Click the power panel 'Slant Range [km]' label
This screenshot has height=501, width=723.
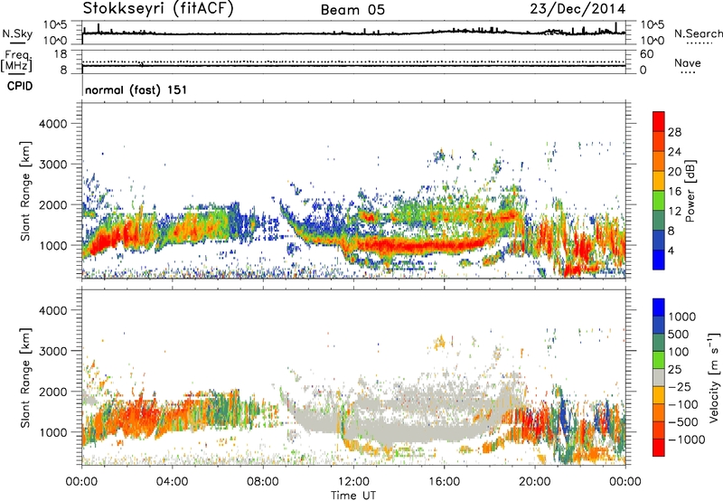[25, 191]
